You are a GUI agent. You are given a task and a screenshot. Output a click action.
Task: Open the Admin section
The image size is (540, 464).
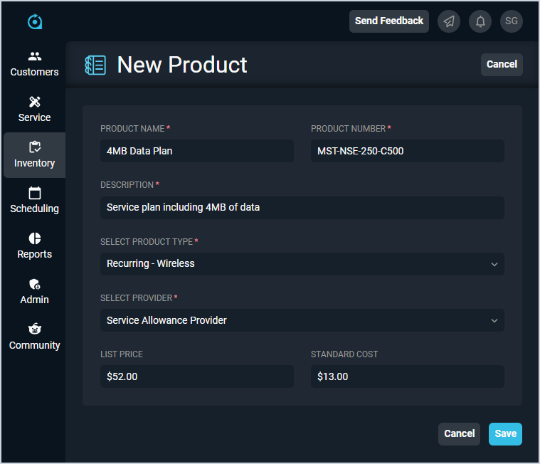pos(34,292)
